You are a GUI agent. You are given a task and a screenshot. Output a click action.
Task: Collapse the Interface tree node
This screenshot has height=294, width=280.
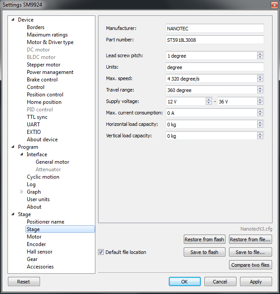[x=22, y=154]
